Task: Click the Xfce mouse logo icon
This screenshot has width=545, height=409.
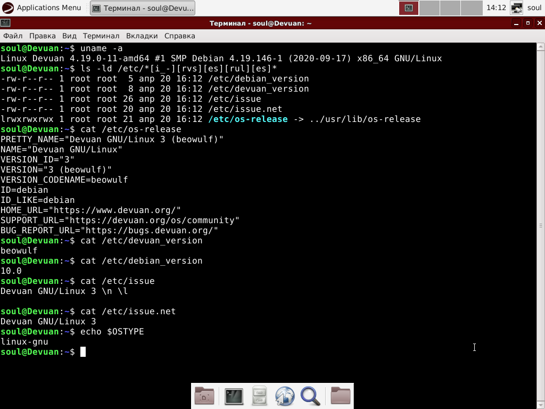Action: coord(7,7)
